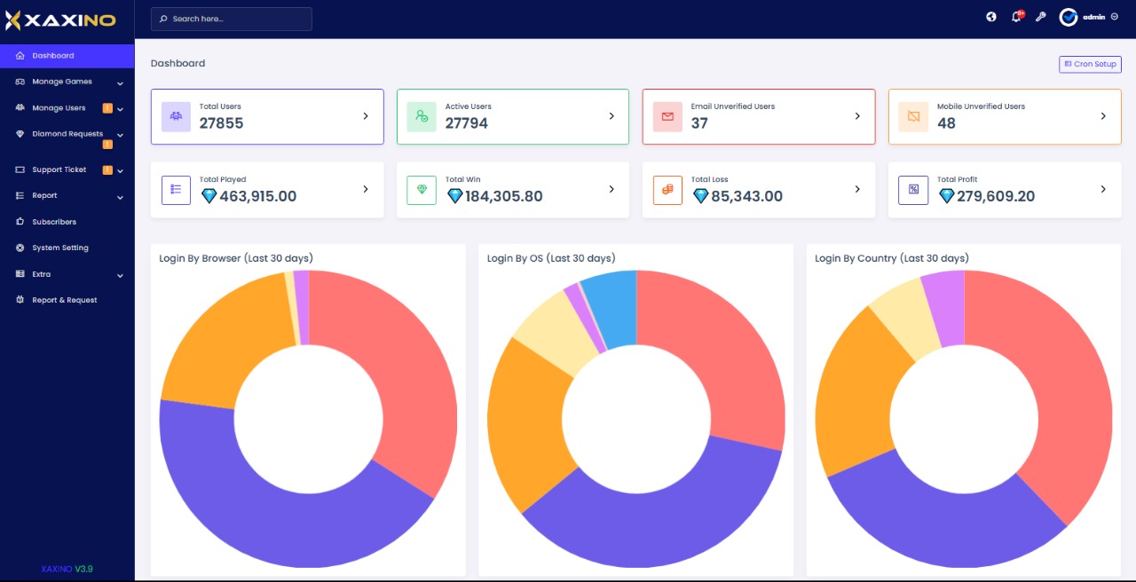Open Subscribers from the sidebar
This screenshot has height=582, width=1136.
54,222
